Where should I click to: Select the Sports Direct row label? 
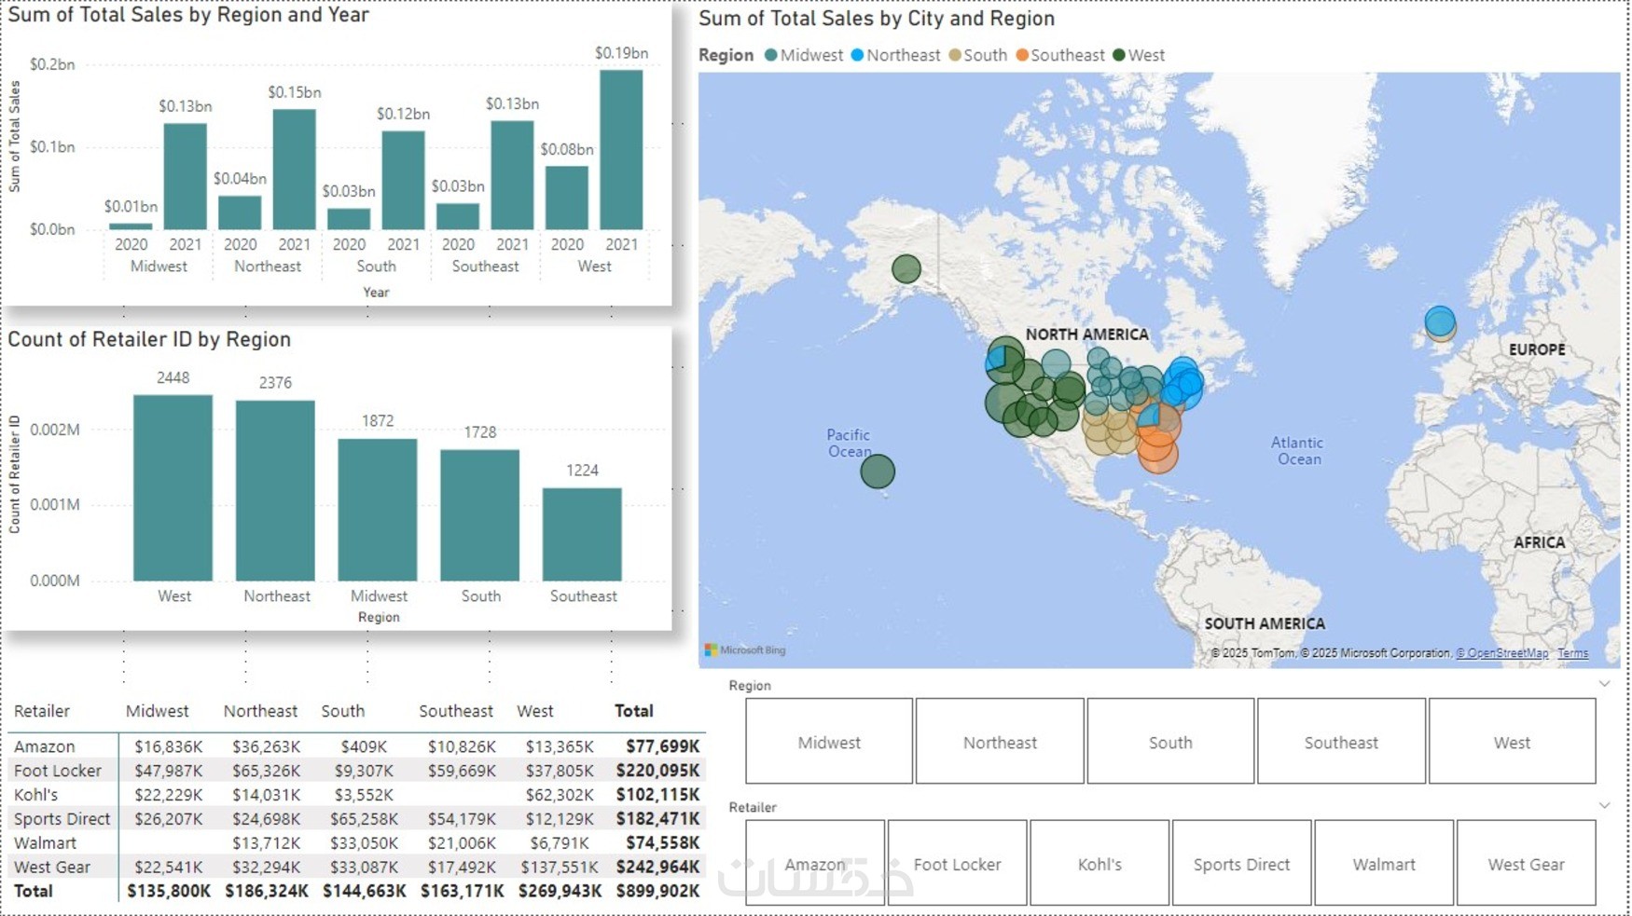coord(62,819)
